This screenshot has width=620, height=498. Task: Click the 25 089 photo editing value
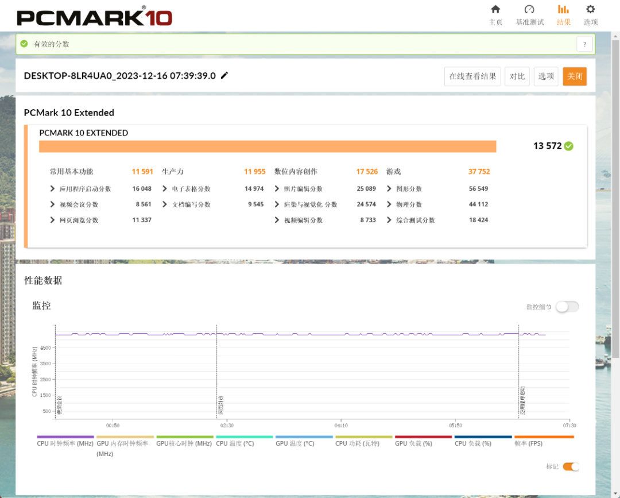[x=366, y=188]
